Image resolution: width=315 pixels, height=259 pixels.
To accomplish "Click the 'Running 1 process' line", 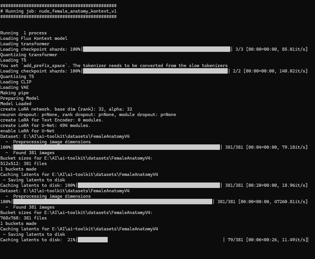I will [24, 33].
